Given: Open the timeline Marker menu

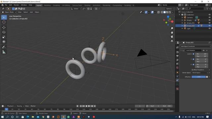Looking at the screenshot, I should click(x=33, y=106).
